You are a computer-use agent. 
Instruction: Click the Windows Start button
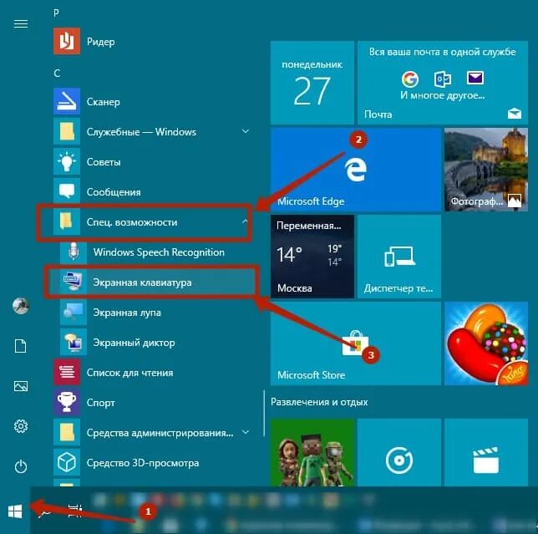click(15, 511)
